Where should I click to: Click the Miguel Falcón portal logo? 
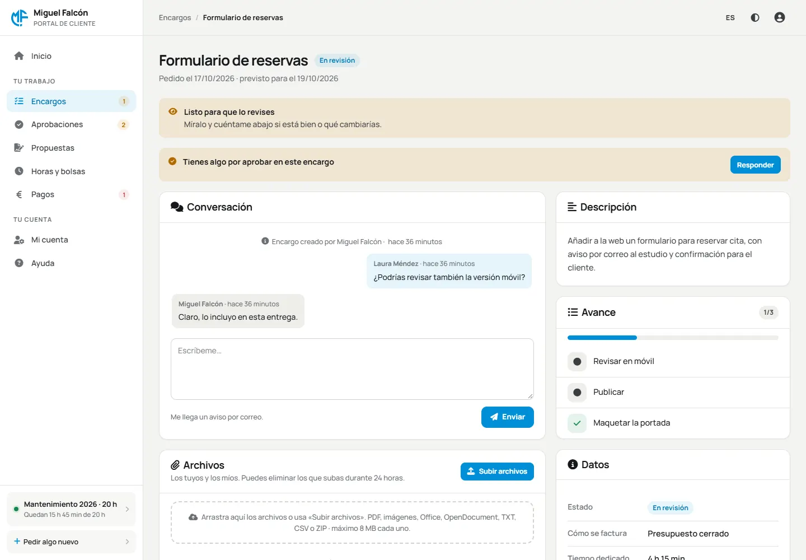point(20,18)
